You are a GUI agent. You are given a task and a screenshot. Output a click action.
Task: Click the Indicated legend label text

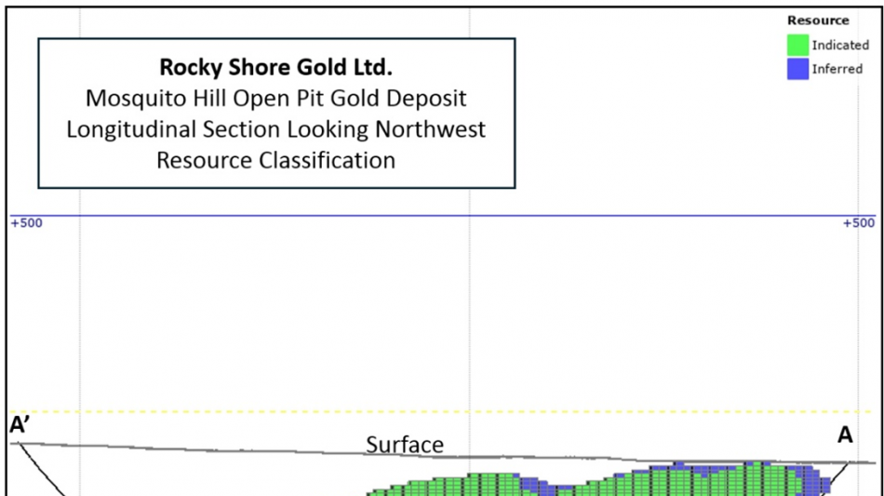coord(840,45)
